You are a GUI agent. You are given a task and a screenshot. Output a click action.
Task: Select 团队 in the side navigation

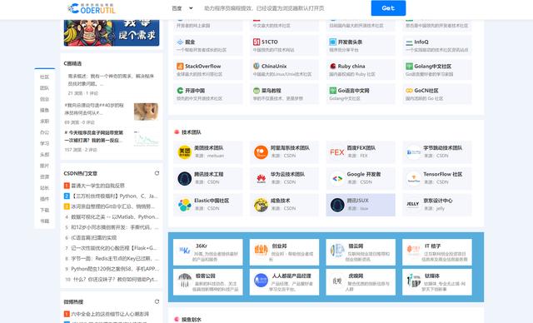(44, 88)
